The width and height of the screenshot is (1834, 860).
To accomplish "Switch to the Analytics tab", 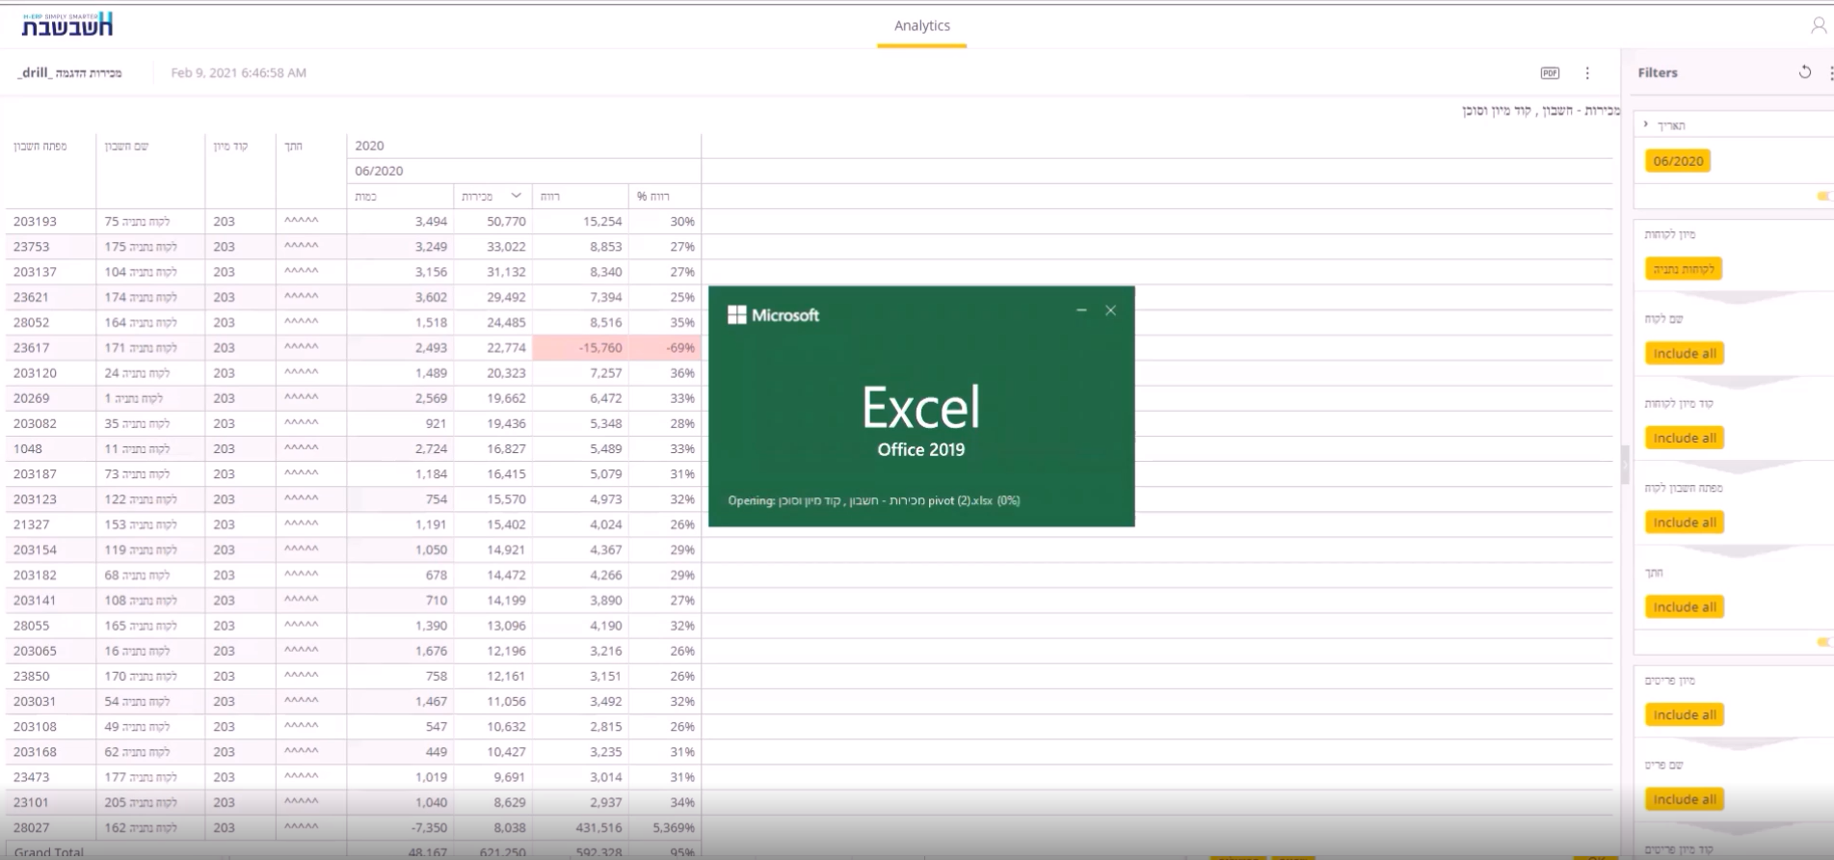I will coord(921,26).
